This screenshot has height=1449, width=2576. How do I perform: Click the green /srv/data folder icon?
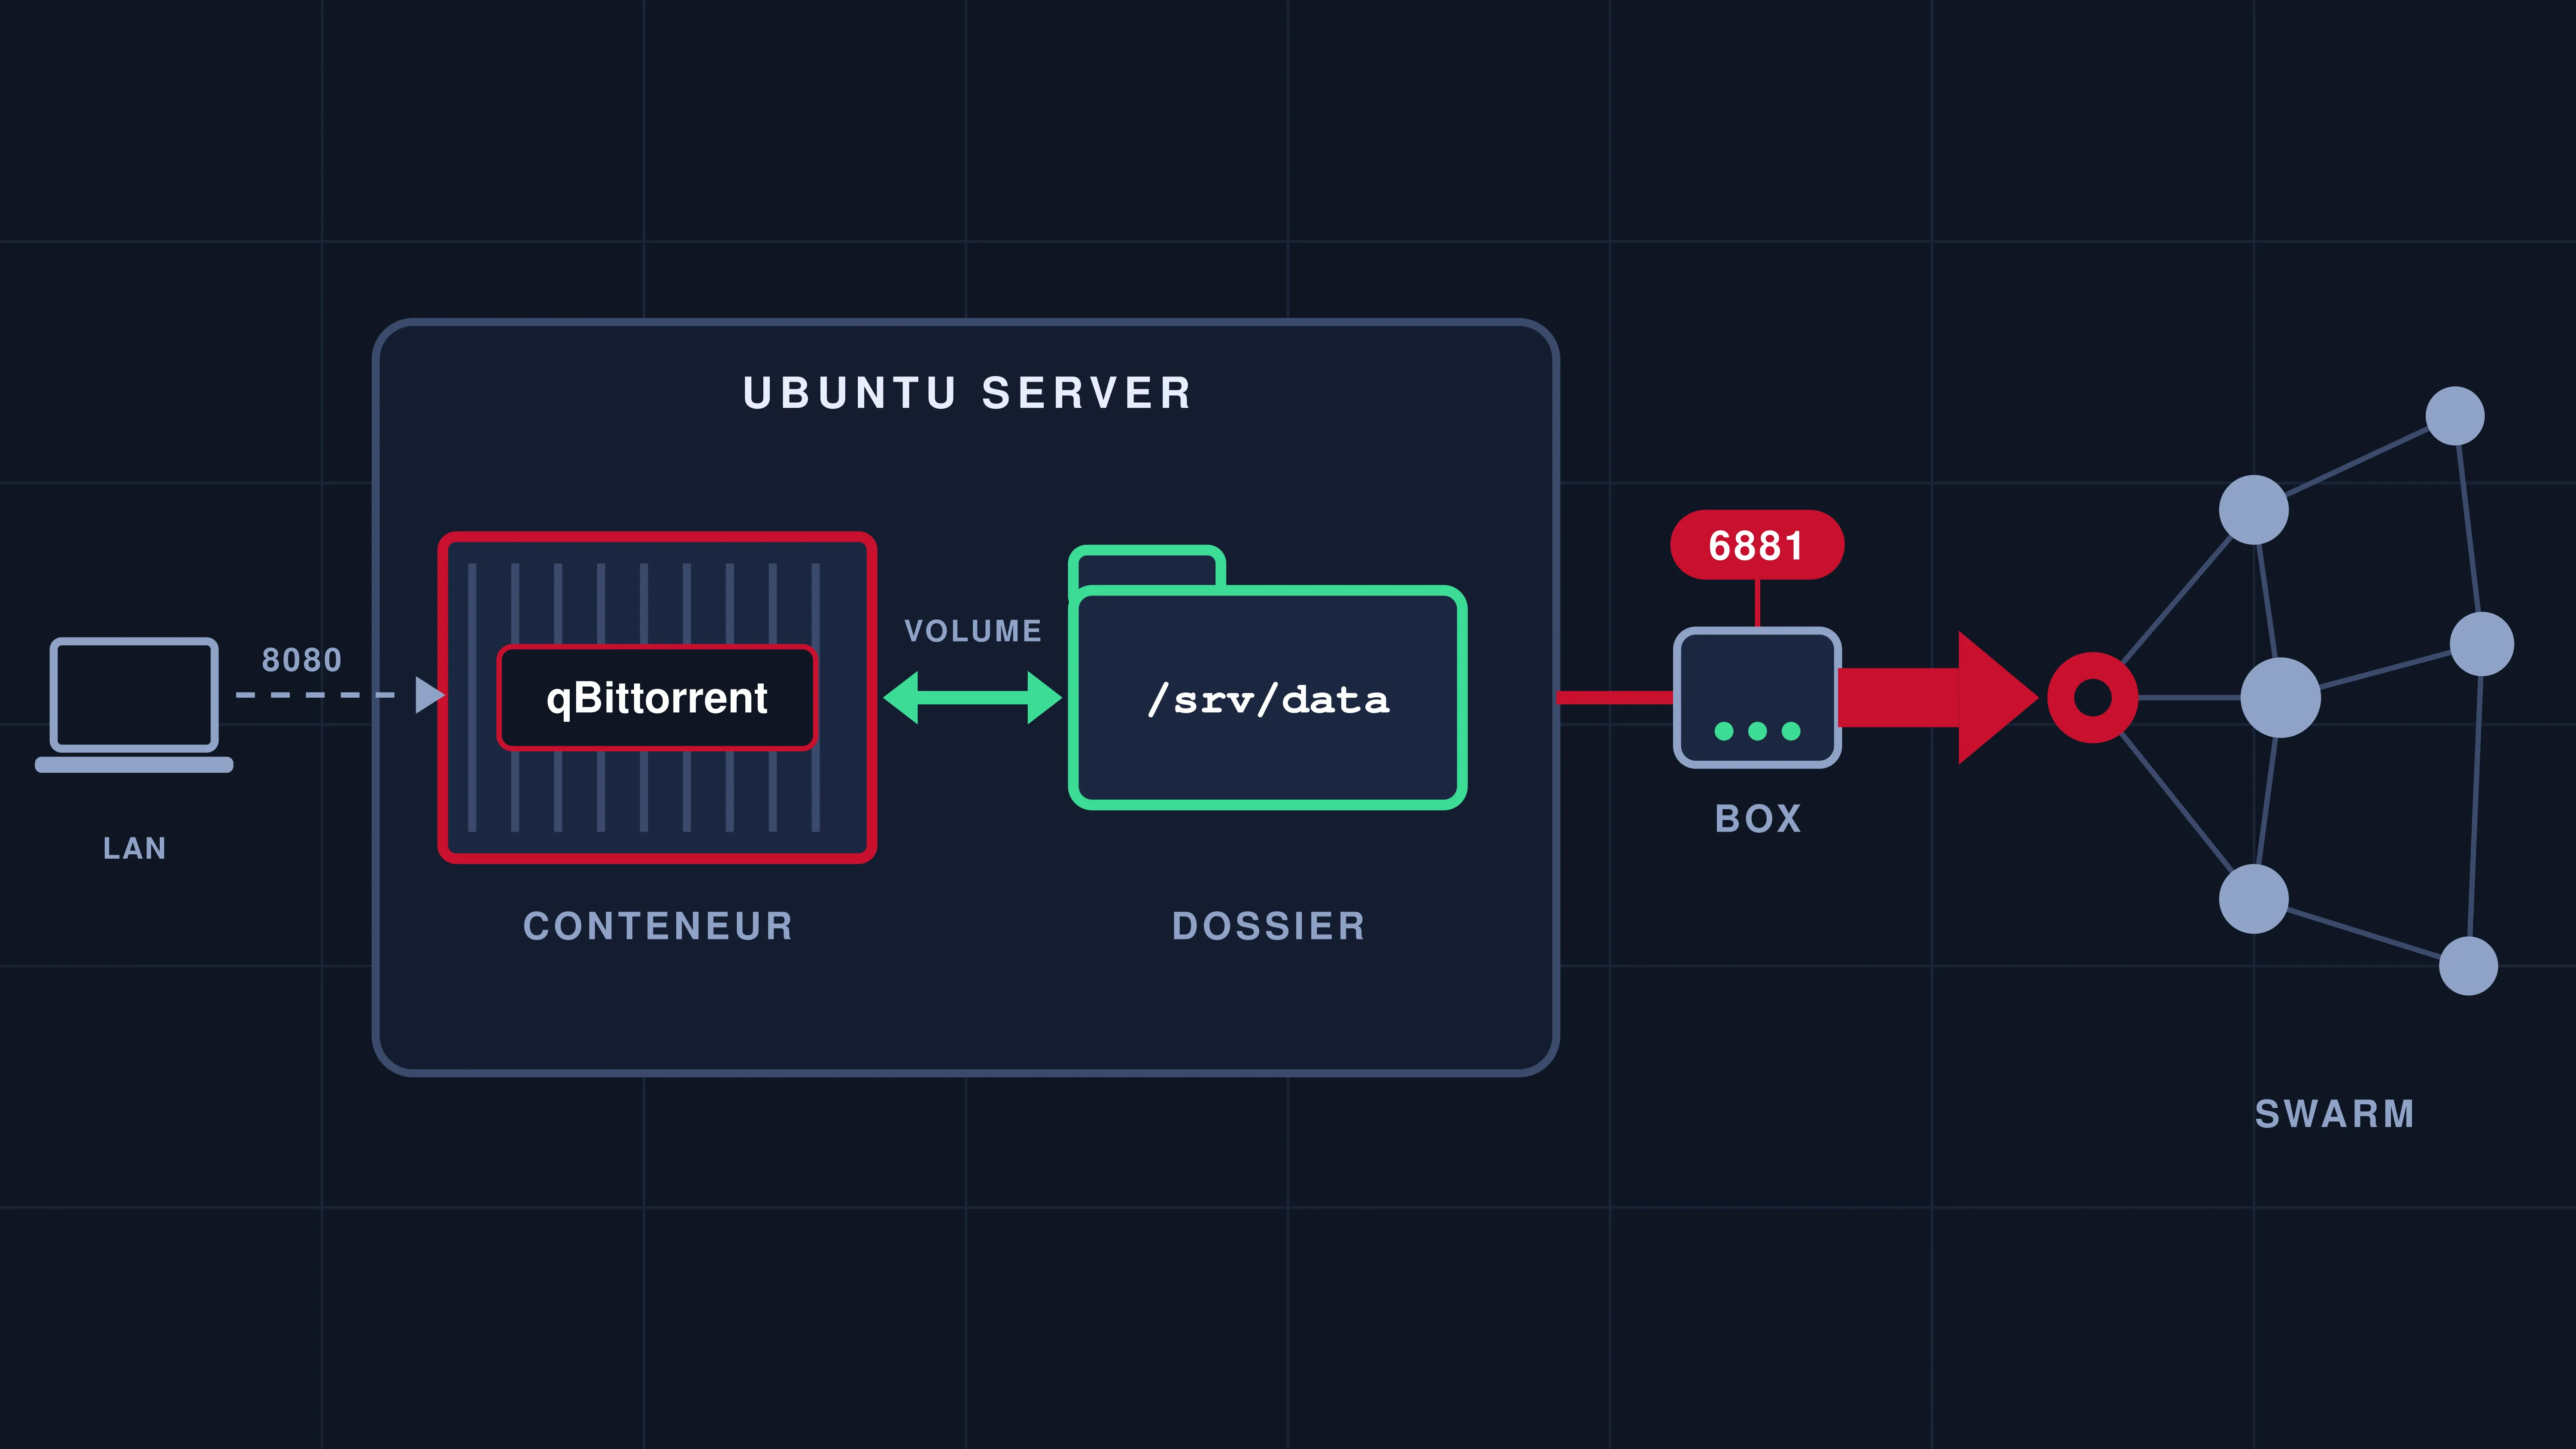[x=1267, y=677]
